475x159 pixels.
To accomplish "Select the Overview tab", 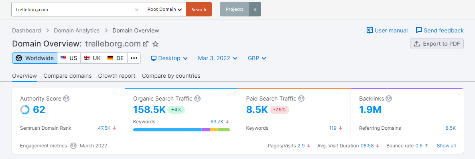I will tap(24, 76).
